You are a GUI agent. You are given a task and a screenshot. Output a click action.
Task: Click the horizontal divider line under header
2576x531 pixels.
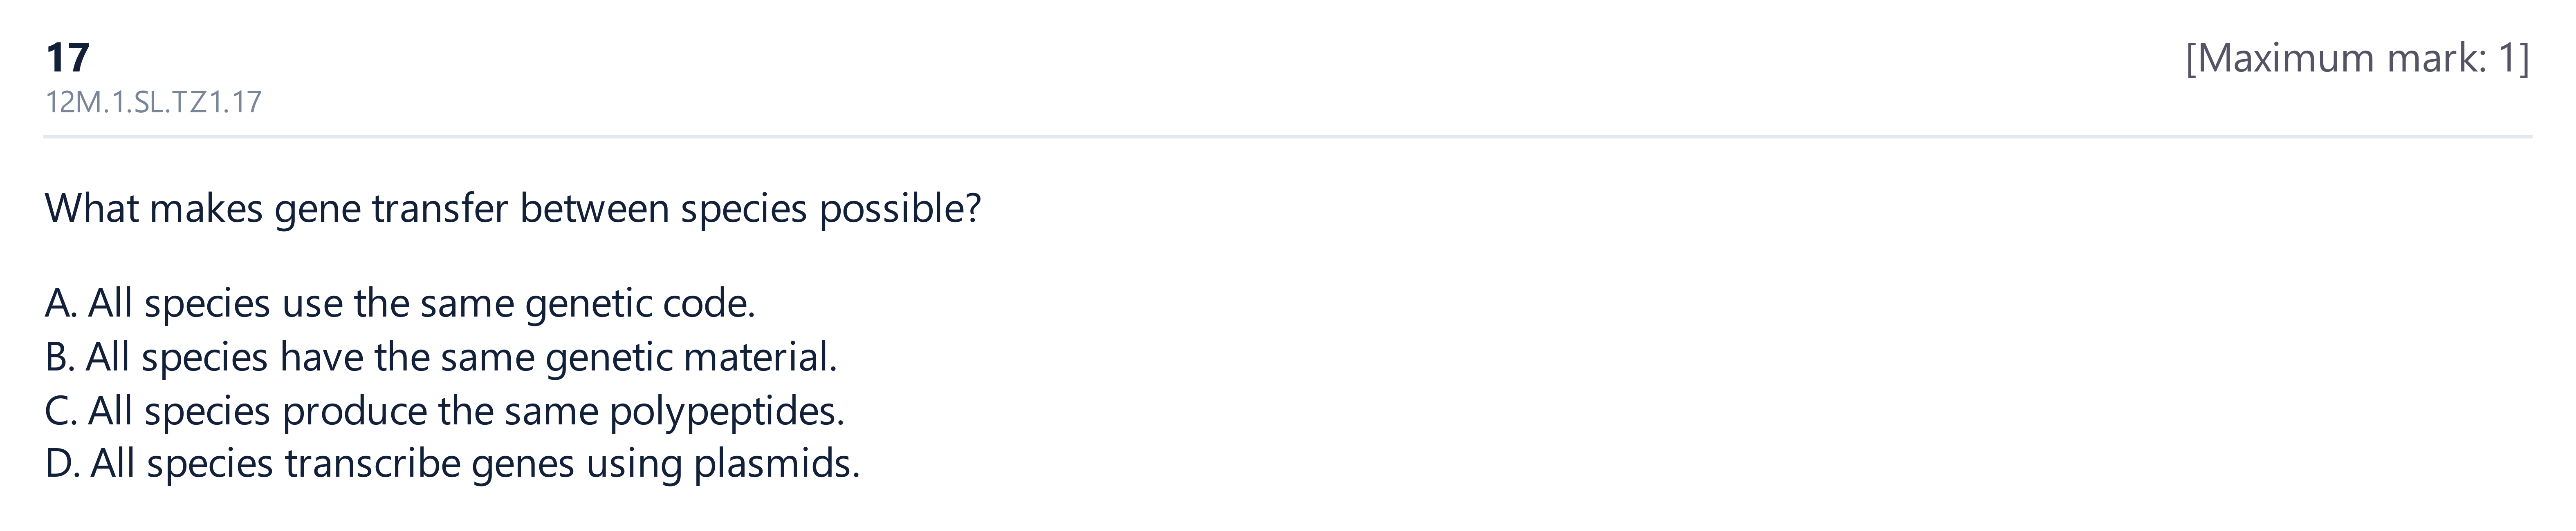tap(1288, 137)
